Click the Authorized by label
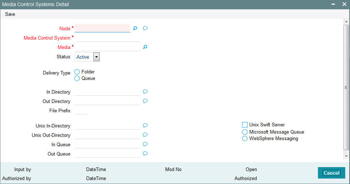 (17, 179)
